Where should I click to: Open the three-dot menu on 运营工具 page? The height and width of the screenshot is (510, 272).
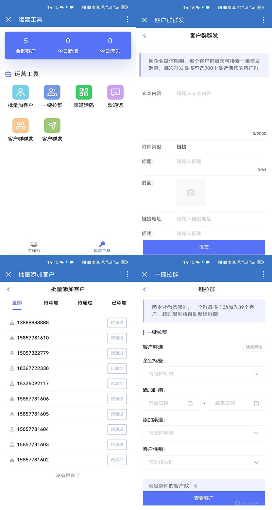(128, 19)
